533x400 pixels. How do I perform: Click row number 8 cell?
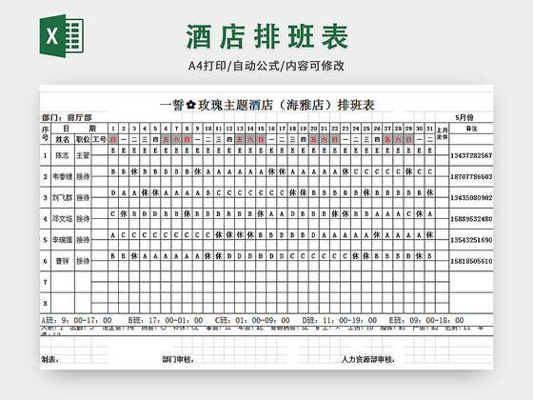pyautogui.click(x=46, y=303)
